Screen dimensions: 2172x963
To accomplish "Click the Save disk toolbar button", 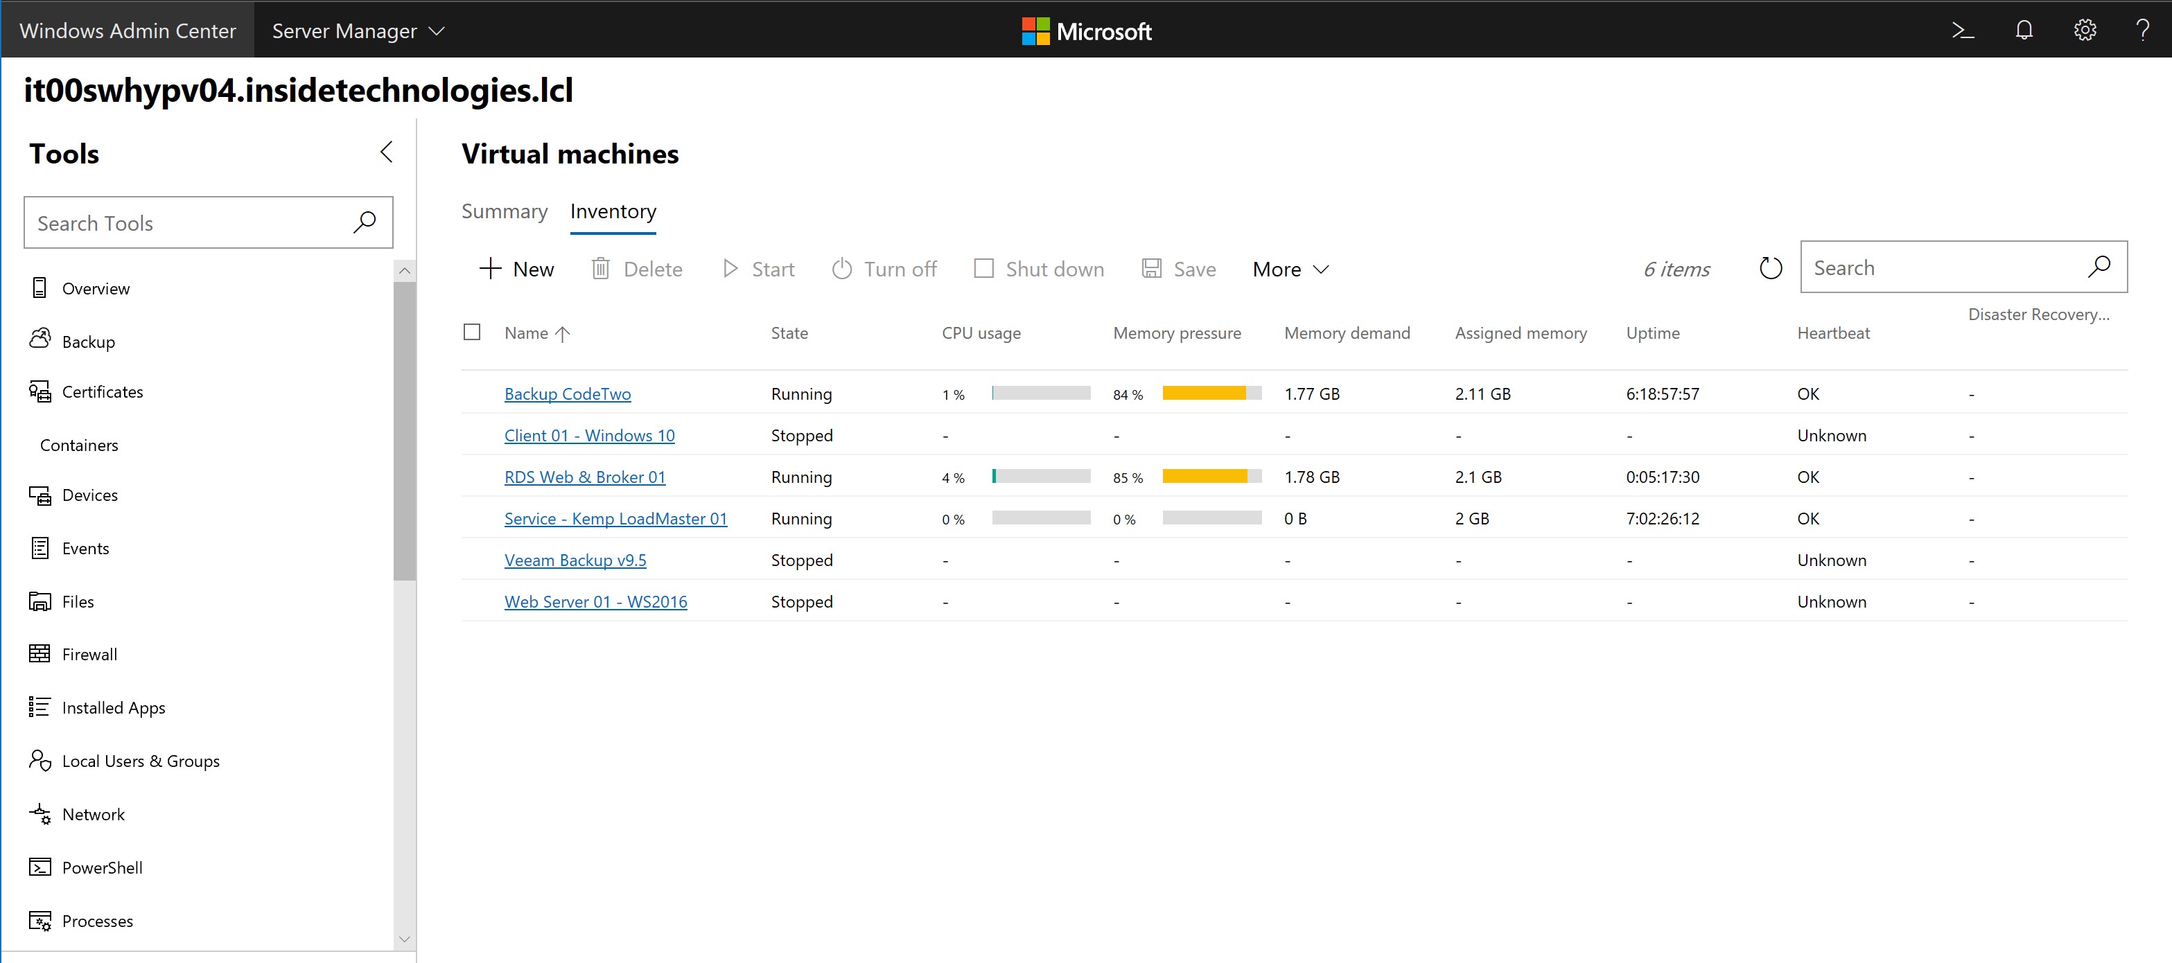I will [1179, 269].
